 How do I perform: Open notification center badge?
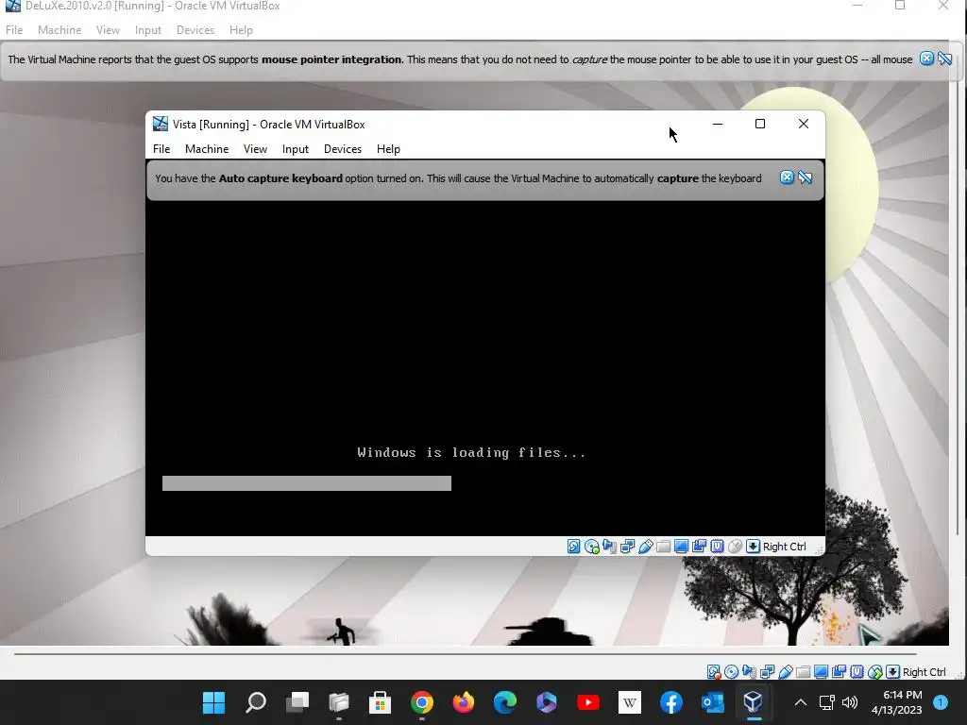point(941,702)
